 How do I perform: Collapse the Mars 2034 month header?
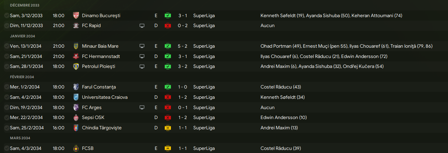point(20,138)
